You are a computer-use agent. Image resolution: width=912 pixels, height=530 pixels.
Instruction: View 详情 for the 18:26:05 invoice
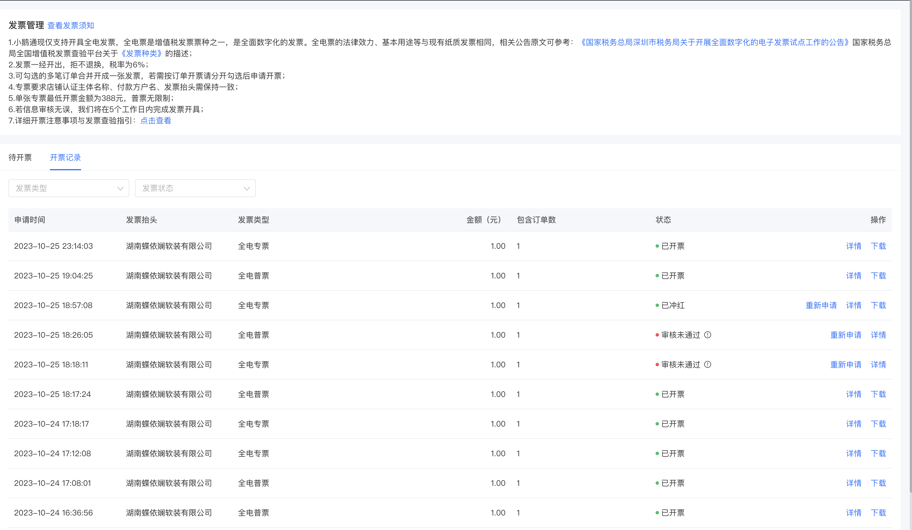point(878,335)
